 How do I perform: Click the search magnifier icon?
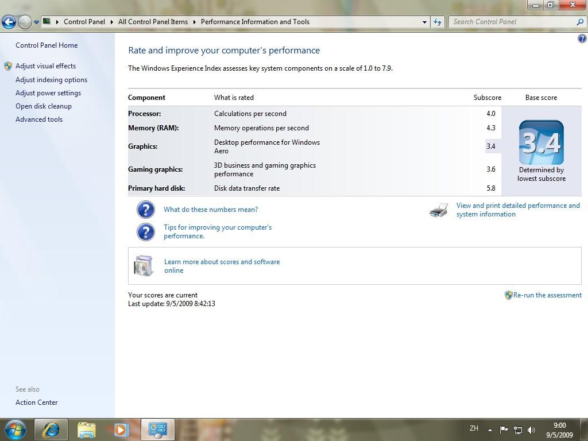pyautogui.click(x=580, y=22)
